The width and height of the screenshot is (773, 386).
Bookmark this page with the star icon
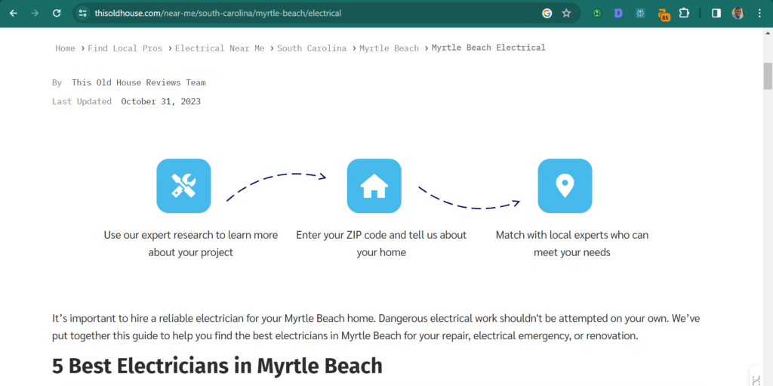pyautogui.click(x=566, y=14)
